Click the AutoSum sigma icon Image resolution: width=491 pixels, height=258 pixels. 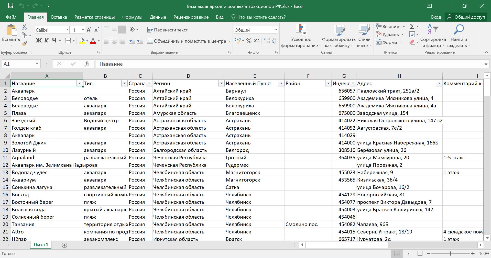pos(412,27)
